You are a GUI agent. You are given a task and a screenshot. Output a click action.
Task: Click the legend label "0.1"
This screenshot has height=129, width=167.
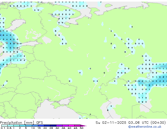(3, 128)
